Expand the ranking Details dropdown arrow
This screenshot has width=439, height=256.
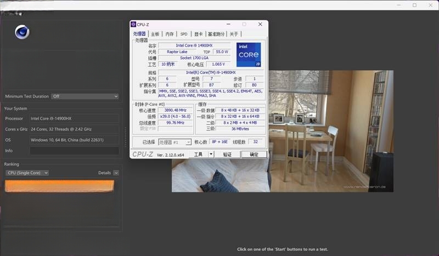[x=116, y=173]
